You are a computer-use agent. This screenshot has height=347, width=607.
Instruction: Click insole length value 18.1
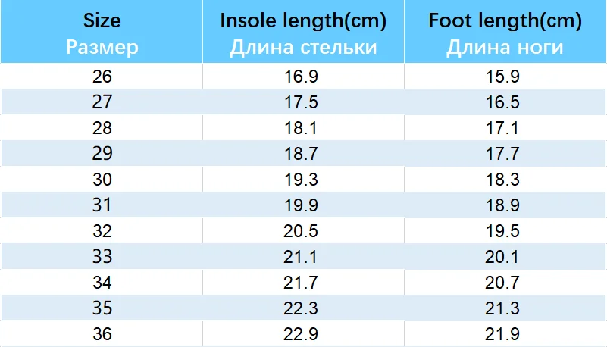pyautogui.click(x=301, y=128)
